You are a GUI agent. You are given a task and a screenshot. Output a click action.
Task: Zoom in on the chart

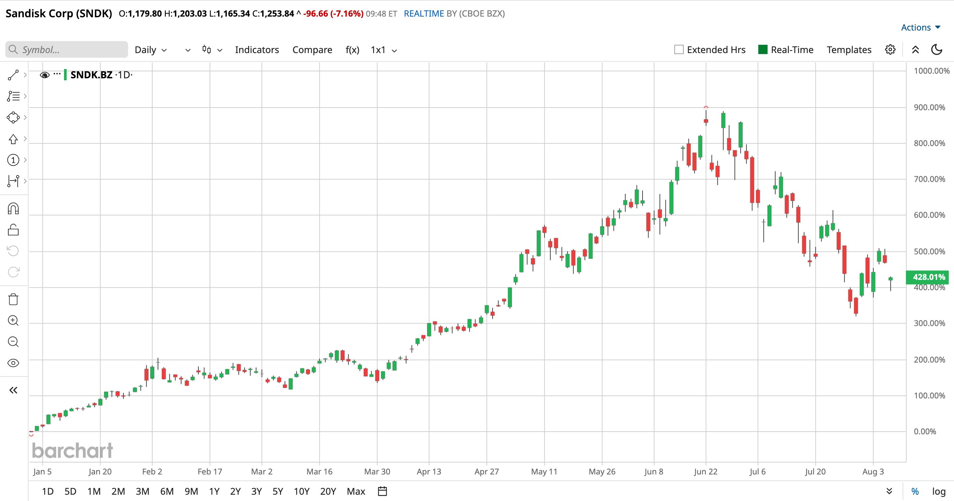coord(13,321)
